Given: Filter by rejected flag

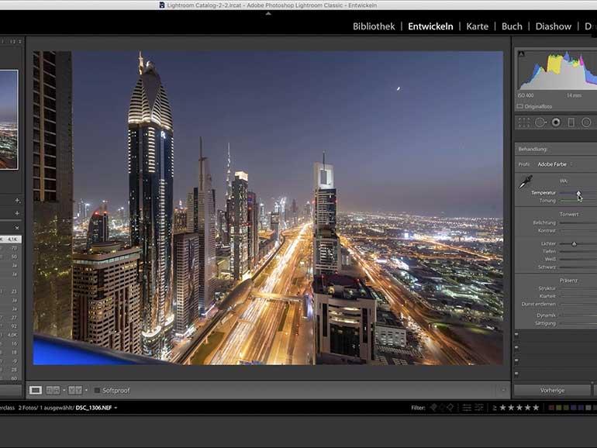Looking at the screenshot, I should click(450, 408).
